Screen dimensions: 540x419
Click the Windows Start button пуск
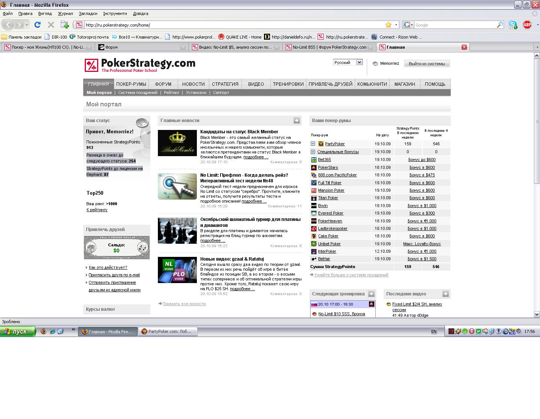coord(18,331)
